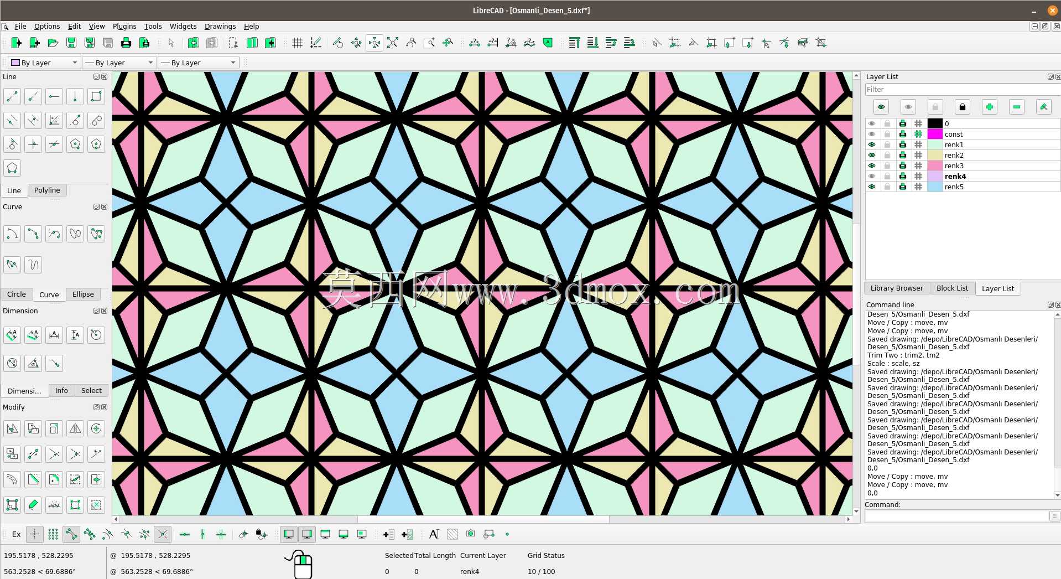This screenshot has height=579, width=1061.
Task: Click the redraw icon
Action: pyautogui.click(x=338, y=43)
